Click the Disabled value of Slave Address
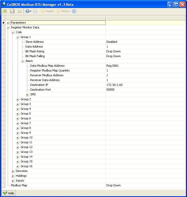Screen dimensions: 187x197 coord(112,42)
